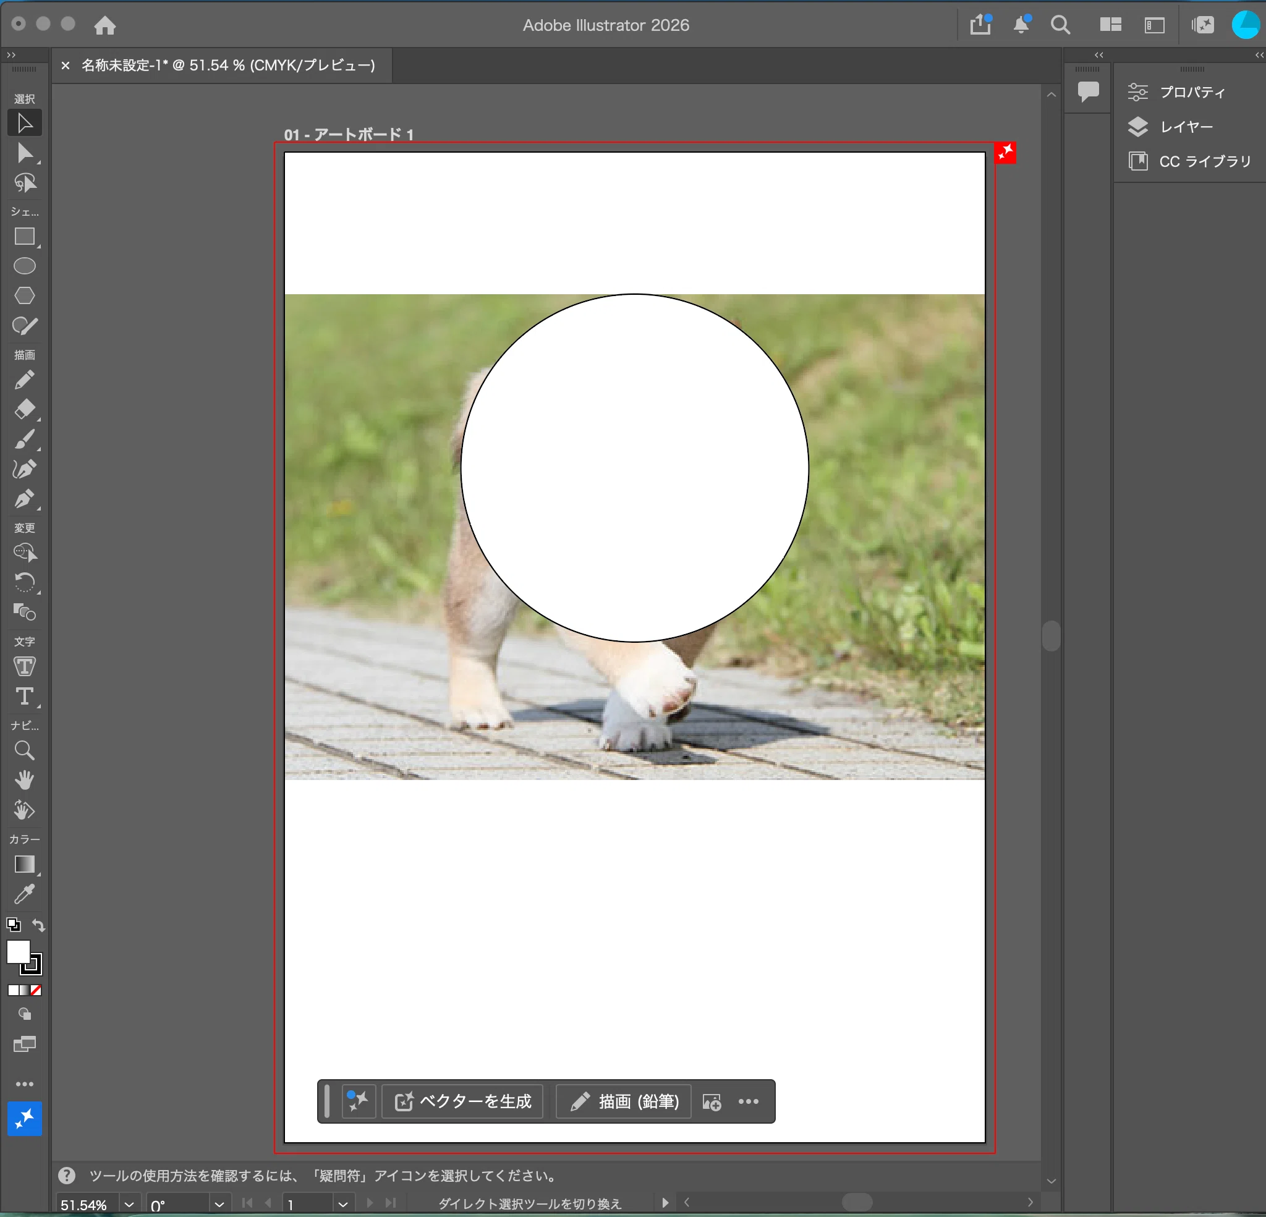Toggle the drawing mode icon

click(x=25, y=1014)
